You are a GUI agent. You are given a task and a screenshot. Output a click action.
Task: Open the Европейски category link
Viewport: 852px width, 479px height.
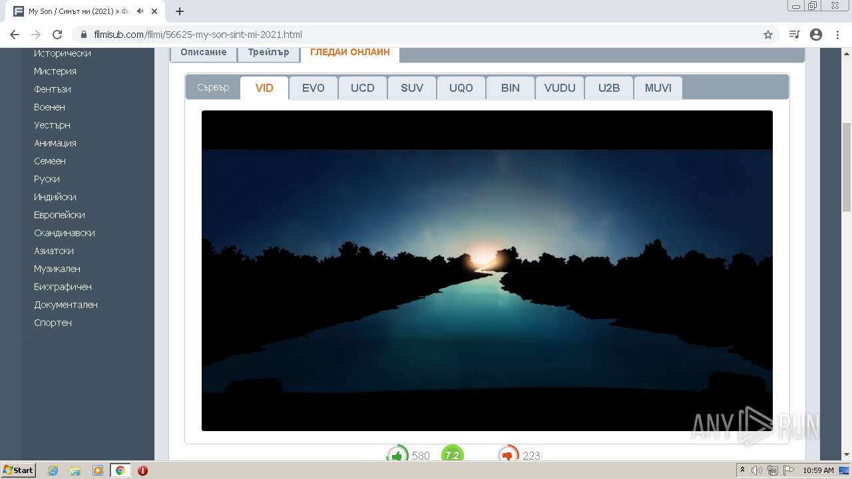(x=59, y=215)
